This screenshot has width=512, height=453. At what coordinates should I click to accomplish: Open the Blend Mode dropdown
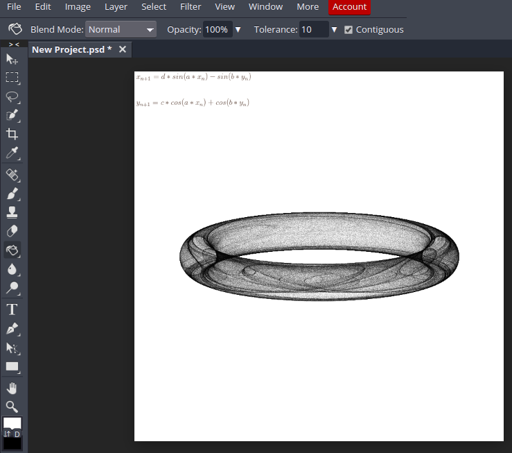coord(121,30)
